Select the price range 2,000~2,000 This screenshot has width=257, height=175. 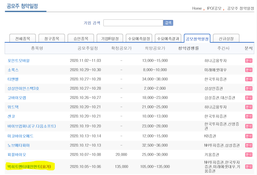155,88
